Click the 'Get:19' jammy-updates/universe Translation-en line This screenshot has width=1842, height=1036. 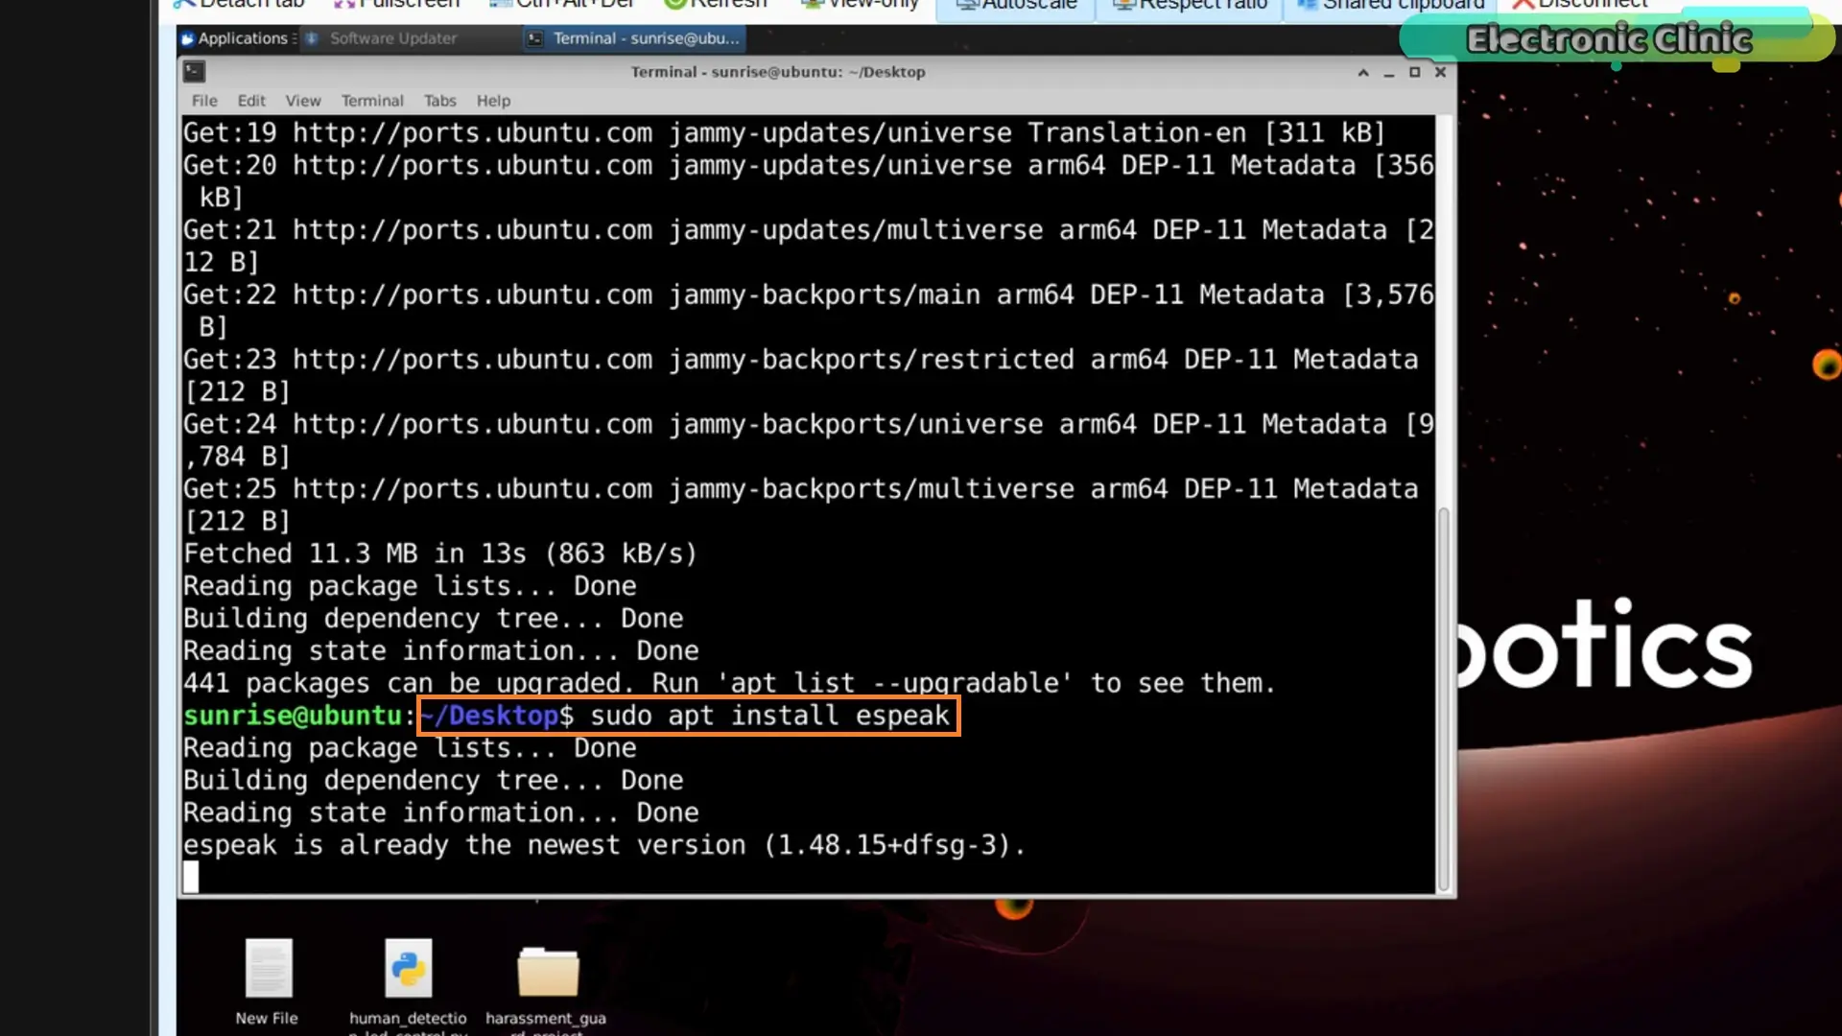pyautogui.click(x=784, y=132)
